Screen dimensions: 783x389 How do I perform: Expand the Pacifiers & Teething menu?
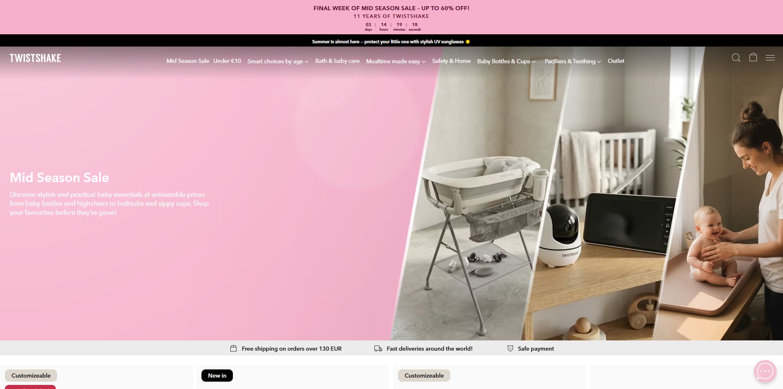click(573, 61)
